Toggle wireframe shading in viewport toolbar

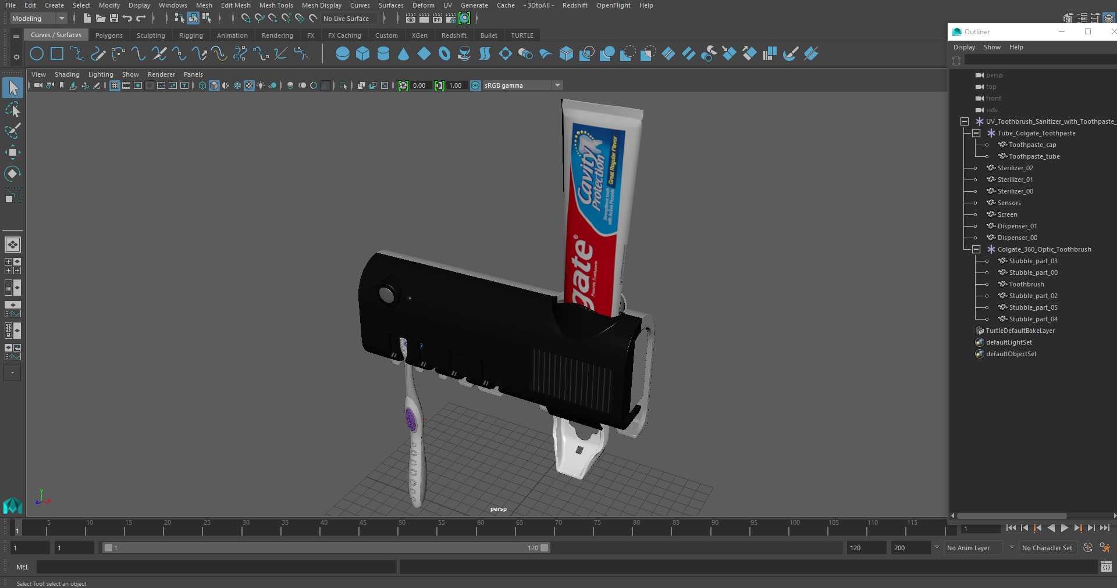(202, 85)
